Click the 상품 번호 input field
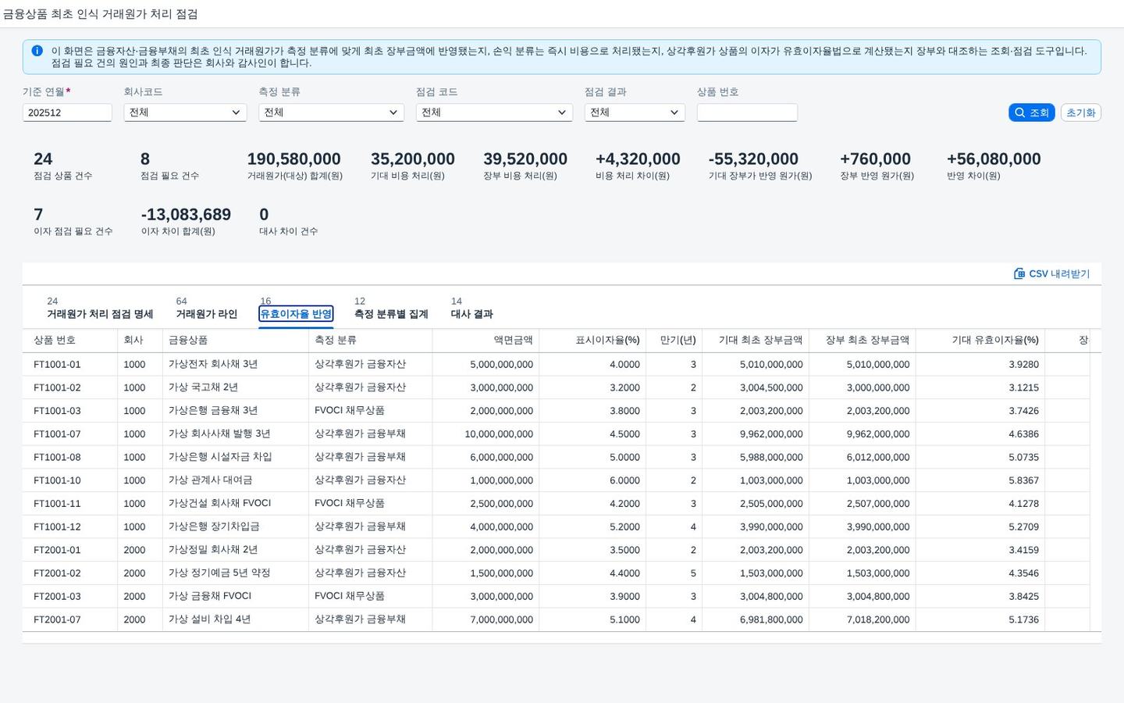This screenshot has width=1124, height=703. click(747, 112)
